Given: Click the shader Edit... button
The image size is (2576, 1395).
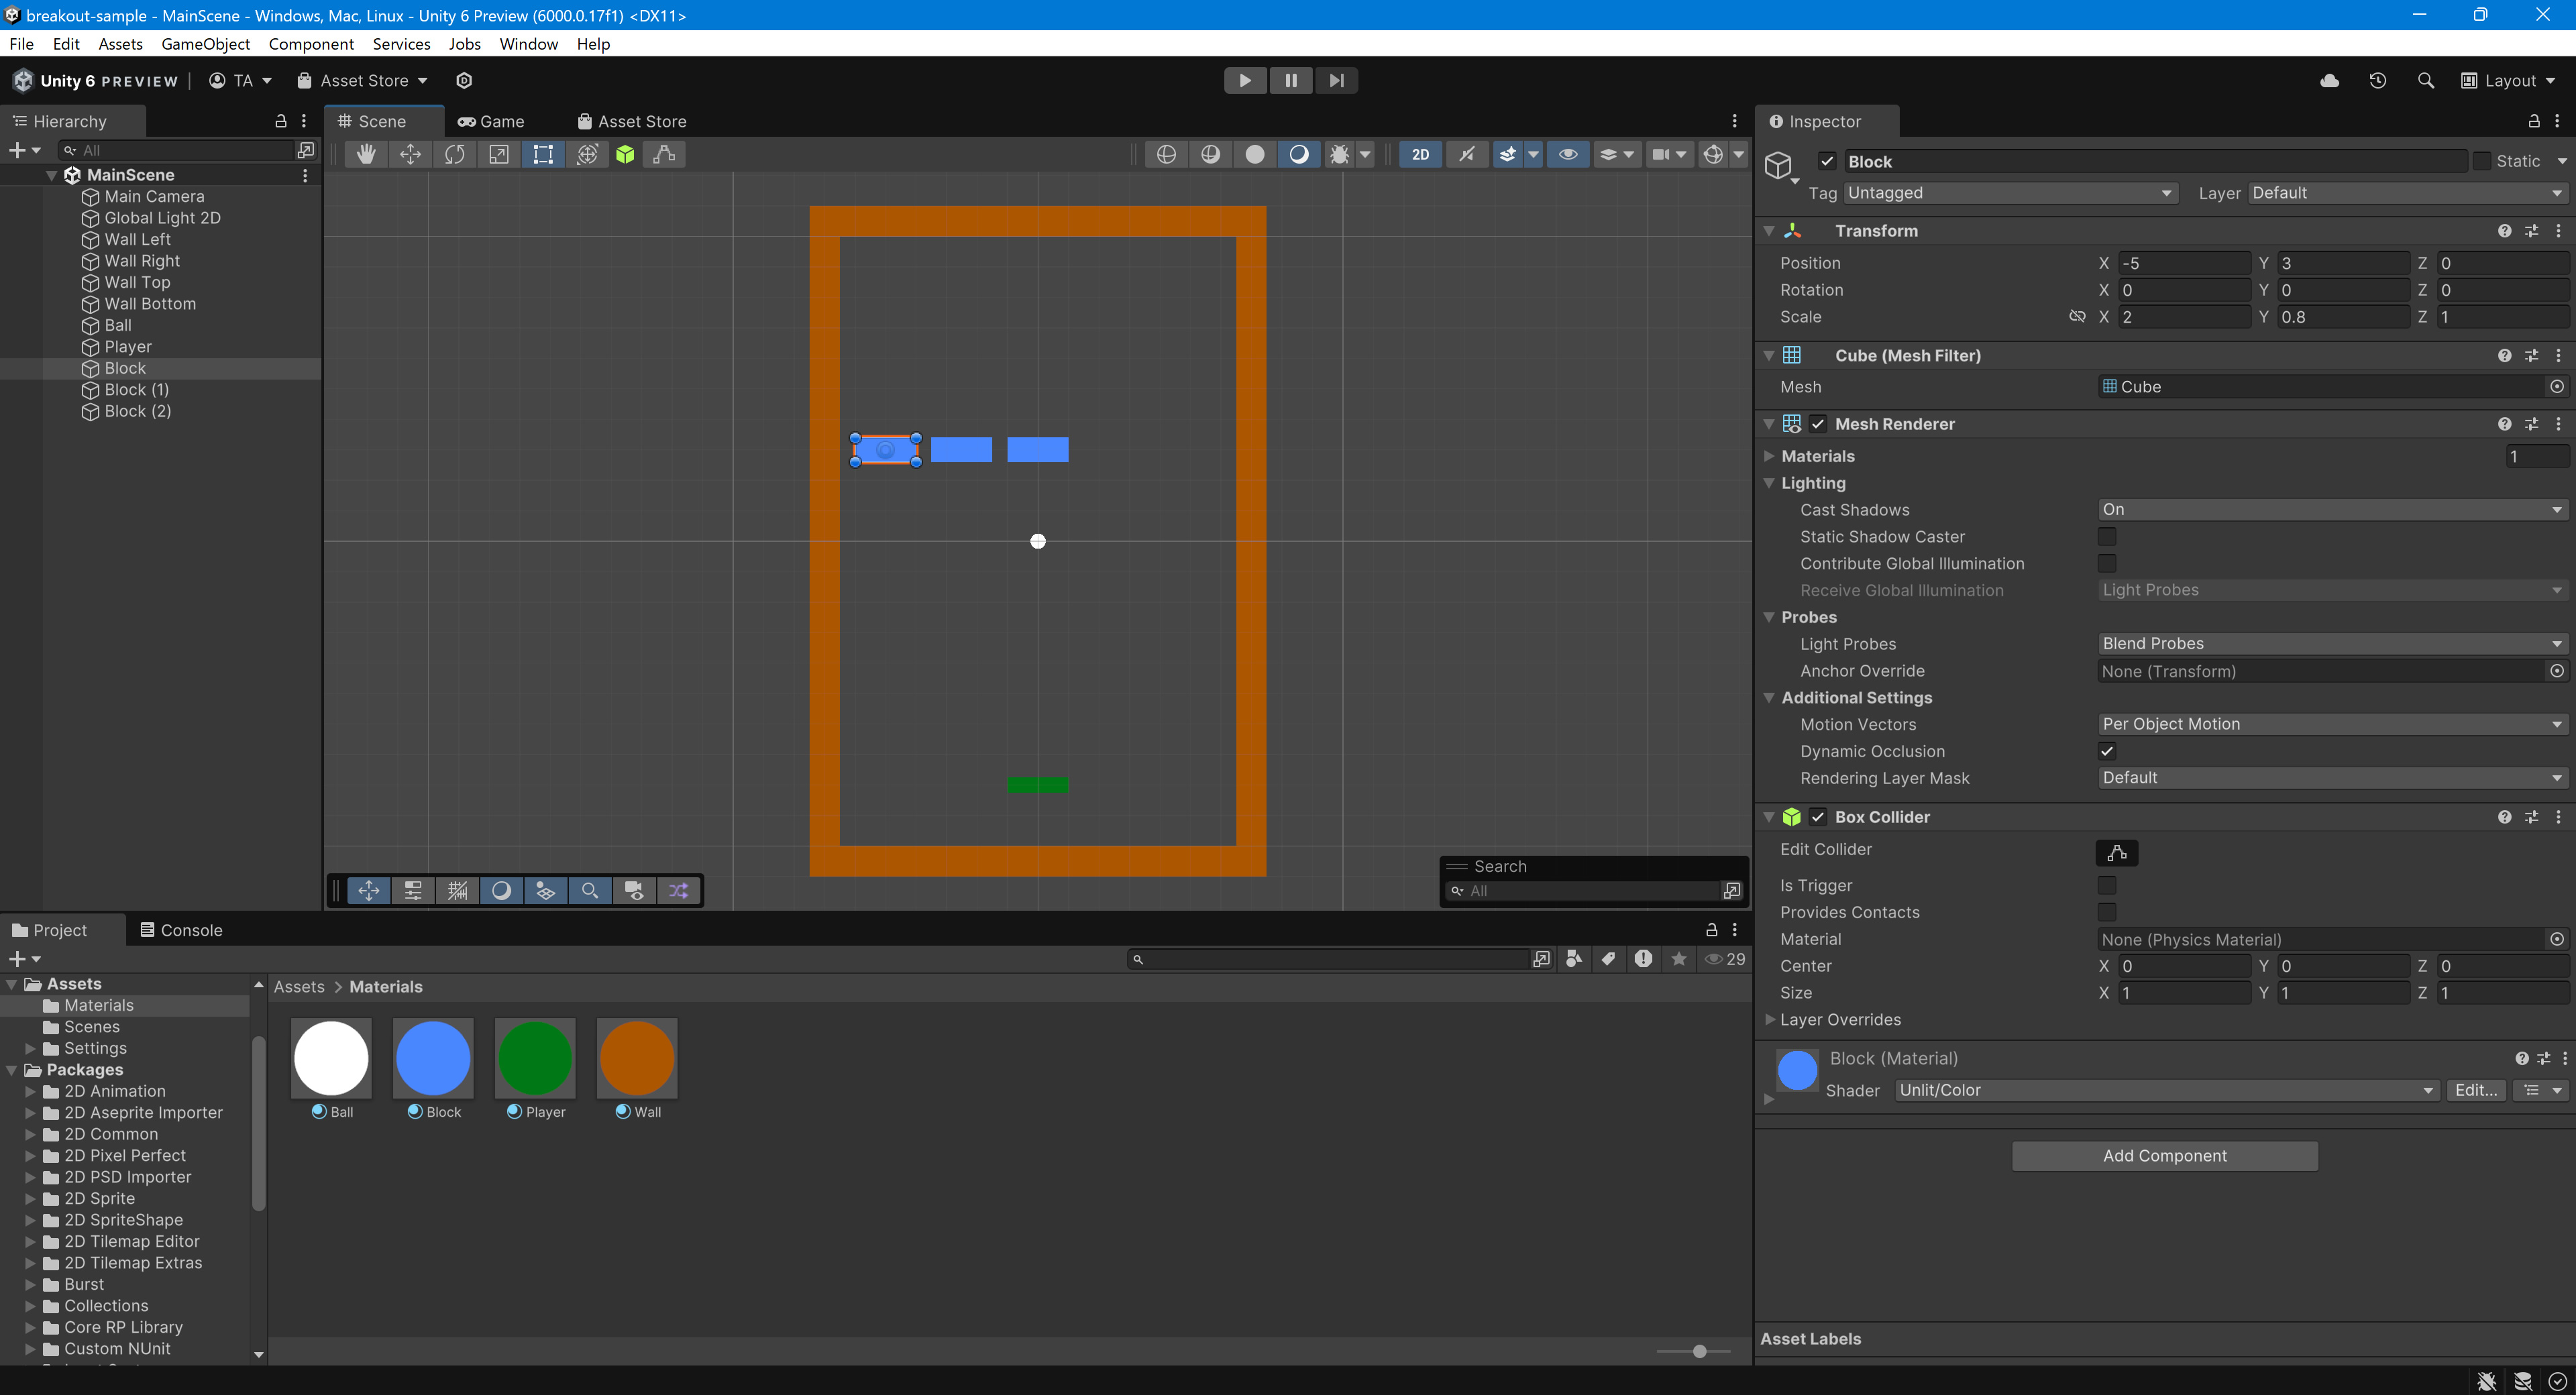Looking at the screenshot, I should 2476,1090.
